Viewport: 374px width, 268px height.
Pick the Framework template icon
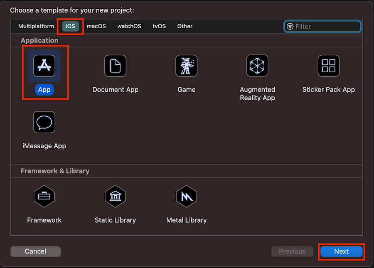44,196
